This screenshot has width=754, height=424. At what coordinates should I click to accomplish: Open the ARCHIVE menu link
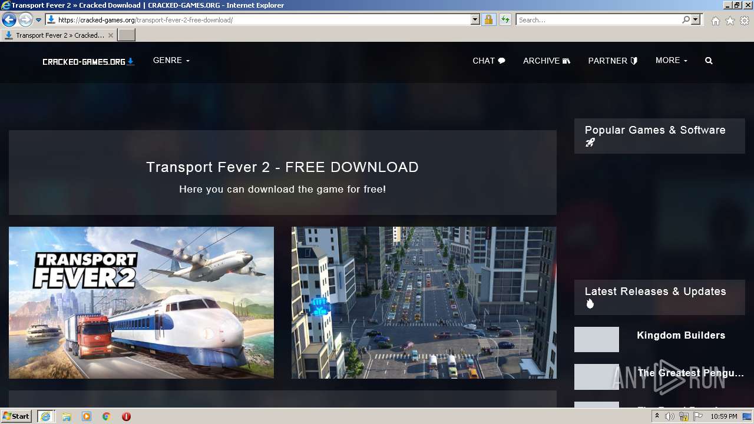coord(547,61)
